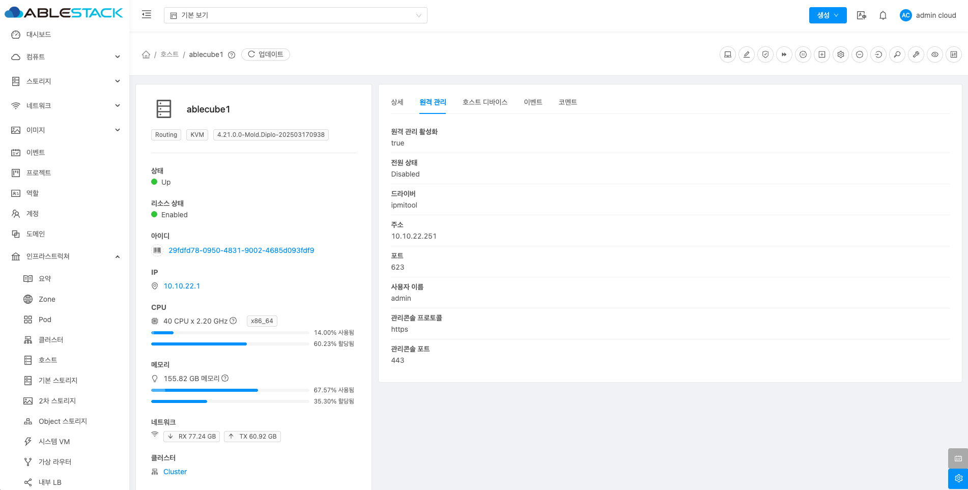This screenshot has height=490, width=968.
Task: Click the pencil edit icon for host ablecube1
Action: pyautogui.click(x=747, y=54)
